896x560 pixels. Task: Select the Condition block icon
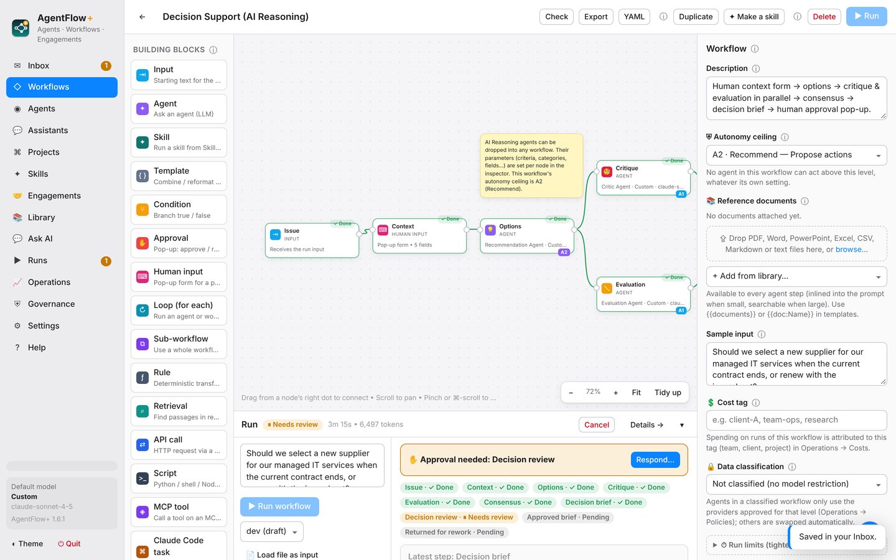coord(142,209)
